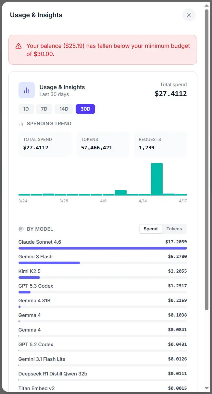Image resolution: width=212 pixels, height=394 pixels.
Task: Click the Kimi K2.5 spend bar
Action: tap(29, 278)
